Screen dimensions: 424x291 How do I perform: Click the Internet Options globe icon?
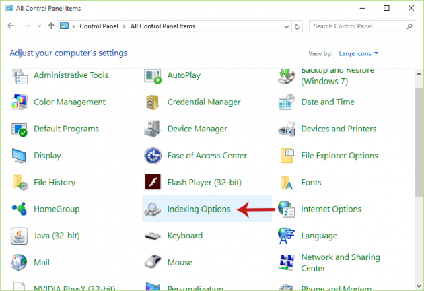click(x=287, y=209)
